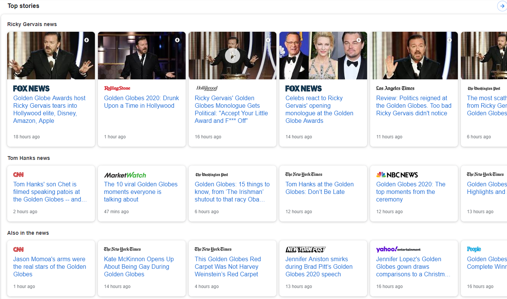Click the Top stories next arrow button
Screen dimensions: 507x299
[502, 6]
